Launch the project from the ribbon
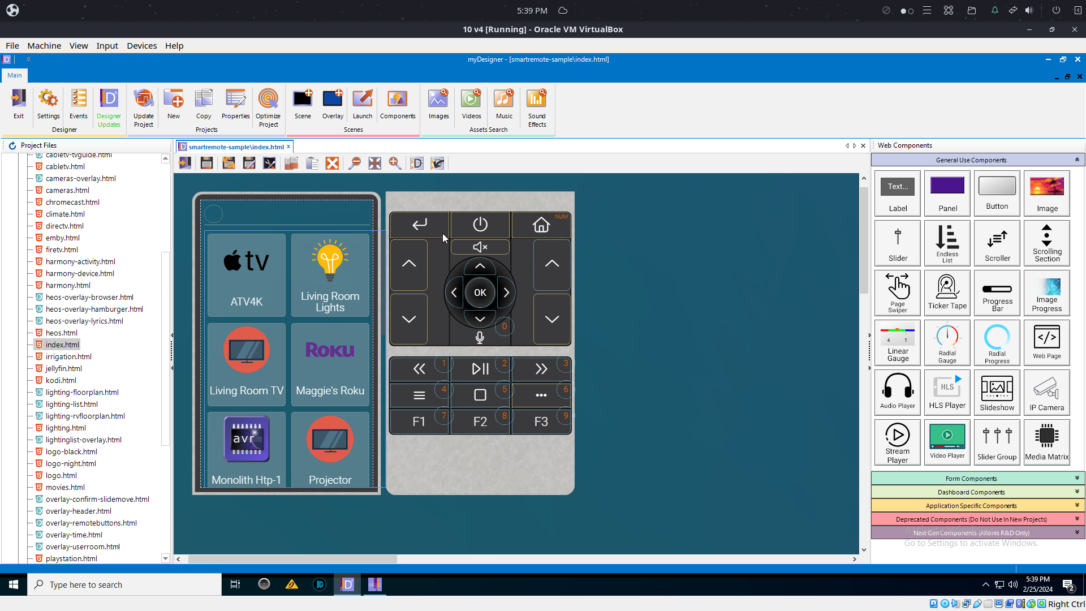The width and height of the screenshot is (1086, 611). [363, 104]
